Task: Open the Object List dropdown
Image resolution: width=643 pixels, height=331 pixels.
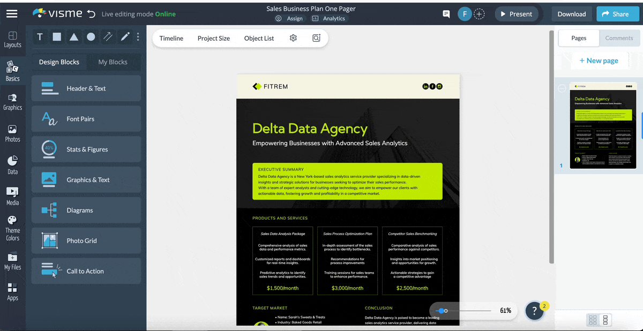Action: 258,38
